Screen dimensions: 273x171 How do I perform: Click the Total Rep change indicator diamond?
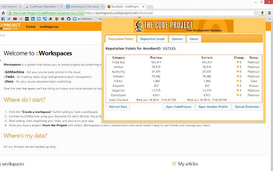238,62
